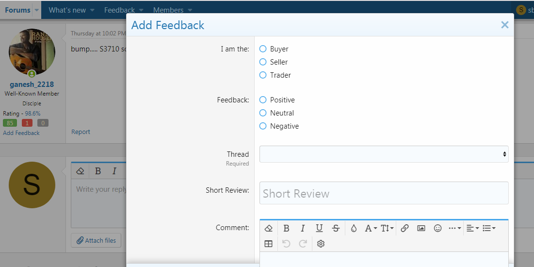Image resolution: width=534 pixels, height=267 pixels.
Task: Click the user account avatar in top bar
Action: coord(521,10)
